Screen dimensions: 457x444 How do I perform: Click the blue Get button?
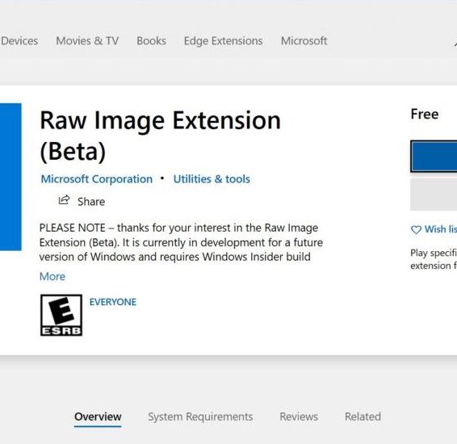(434, 156)
